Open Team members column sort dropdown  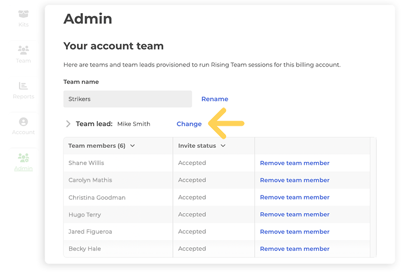[x=133, y=146]
